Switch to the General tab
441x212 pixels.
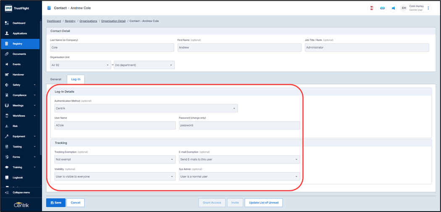(55, 79)
